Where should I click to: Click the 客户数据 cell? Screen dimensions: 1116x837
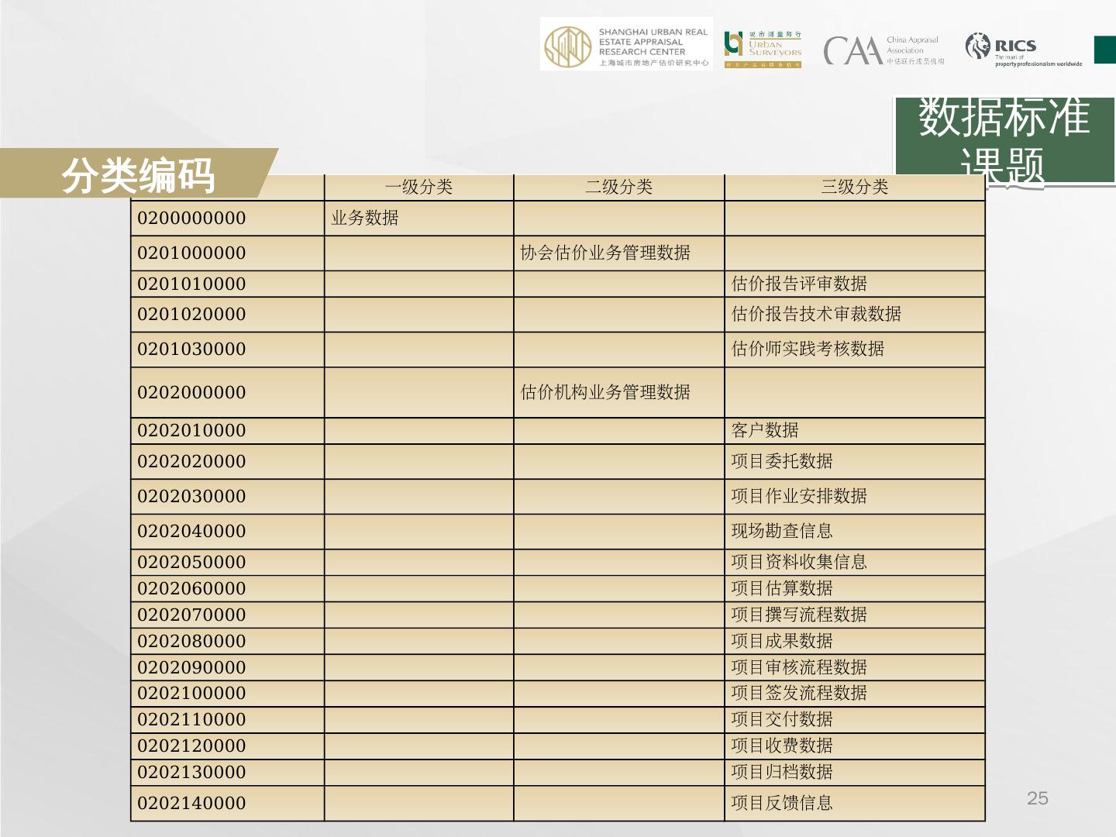(765, 431)
